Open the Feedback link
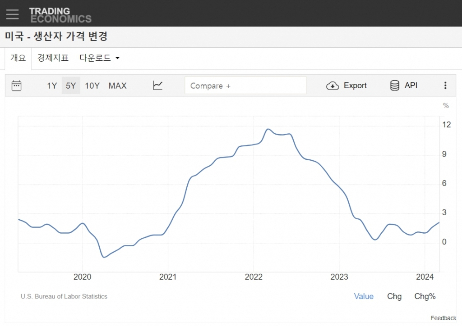Viewport: 462px width, 326px height. coord(443,318)
